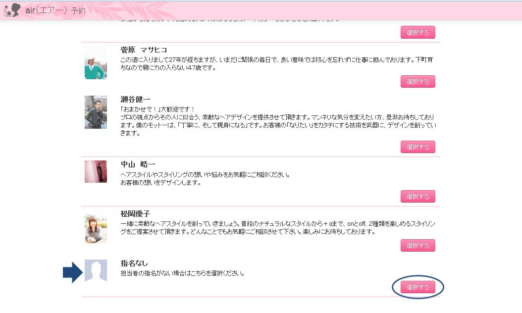Screen dimensions: 522x313
Task: Select stylist 菅原 マサヒコ with 選択する button
Action: point(418,82)
